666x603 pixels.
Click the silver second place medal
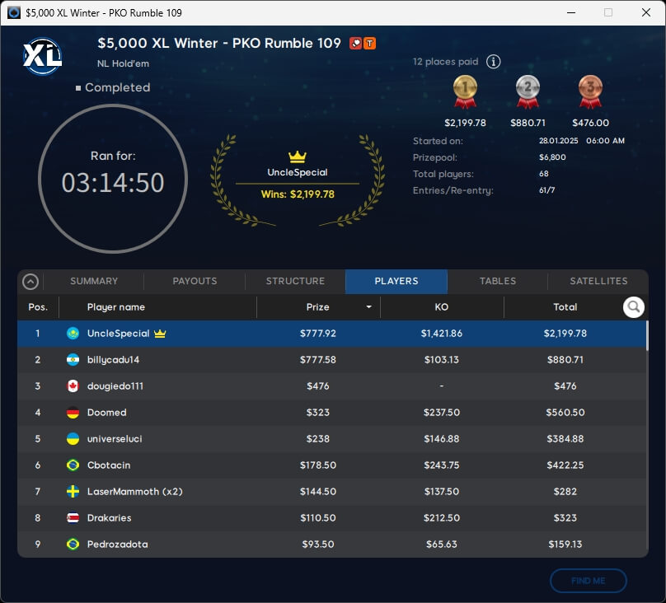(528, 91)
